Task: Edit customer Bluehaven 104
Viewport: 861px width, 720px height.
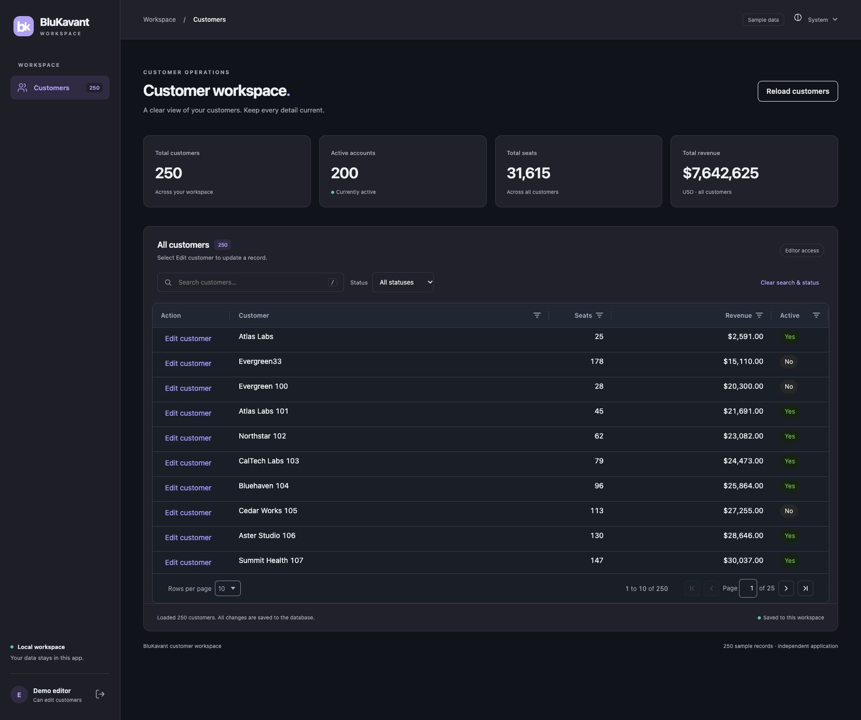Action: (x=188, y=488)
